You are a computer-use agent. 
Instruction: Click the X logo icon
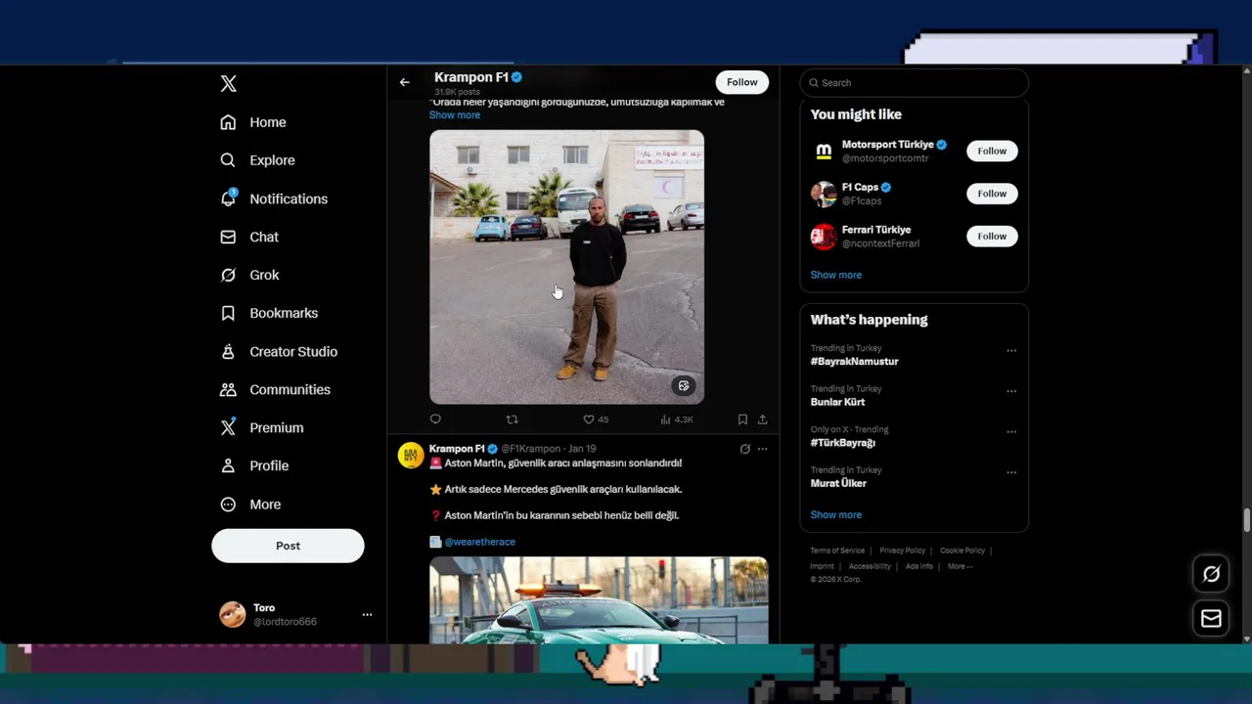pyautogui.click(x=228, y=83)
